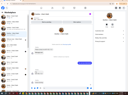Click the 'Good morning' message bubble
The width and height of the screenshot is (128, 95).
39,82
